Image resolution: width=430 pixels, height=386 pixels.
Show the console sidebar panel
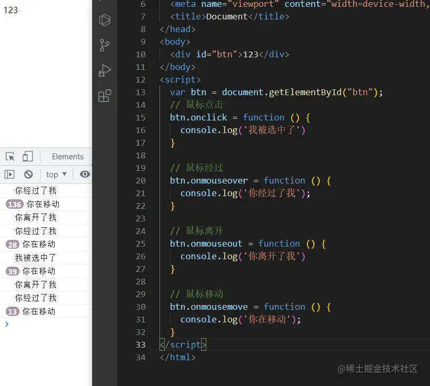9,174
